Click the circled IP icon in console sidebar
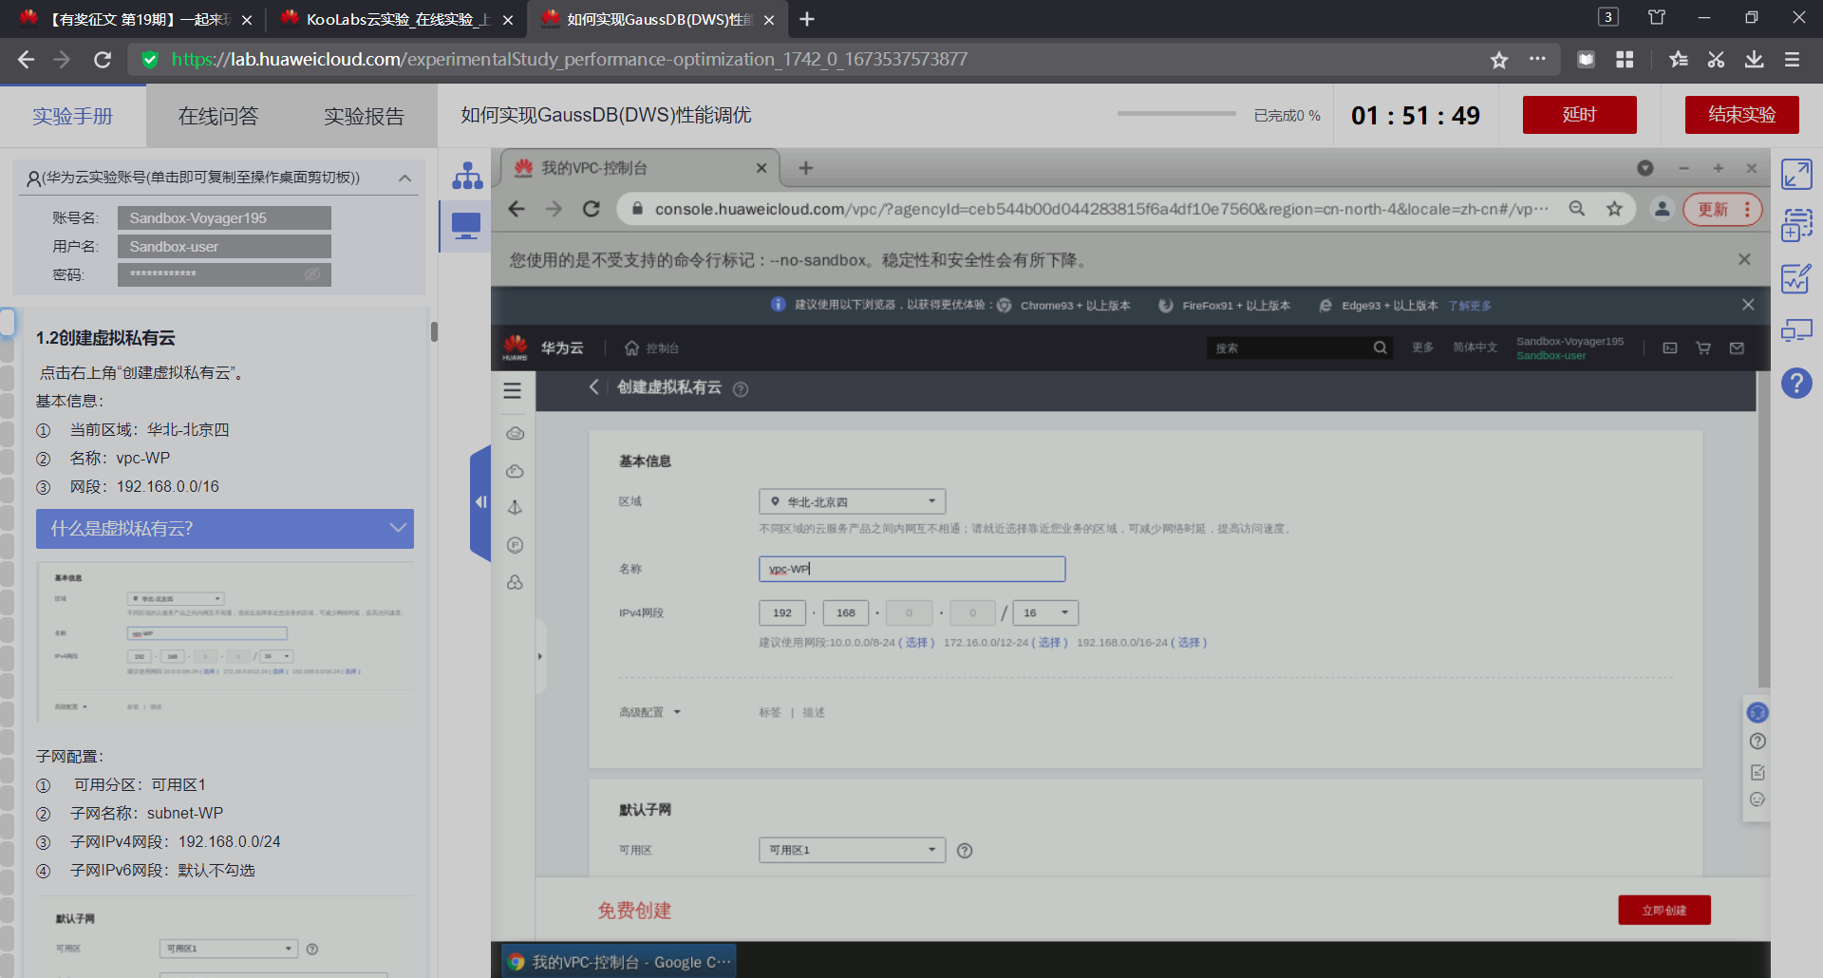The width and height of the screenshot is (1823, 978). coord(516,545)
